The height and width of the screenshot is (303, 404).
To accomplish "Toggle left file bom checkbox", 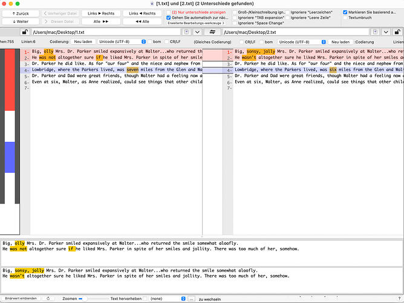I will coord(150,42).
